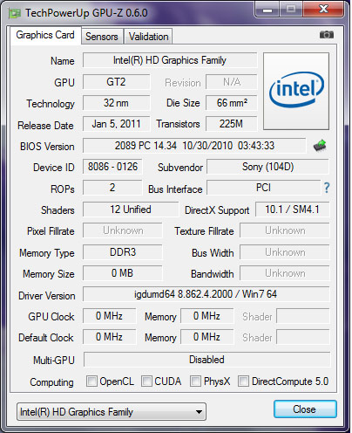The image size is (352, 433).
Task: Close the window with the red X
Action: coord(323,10)
